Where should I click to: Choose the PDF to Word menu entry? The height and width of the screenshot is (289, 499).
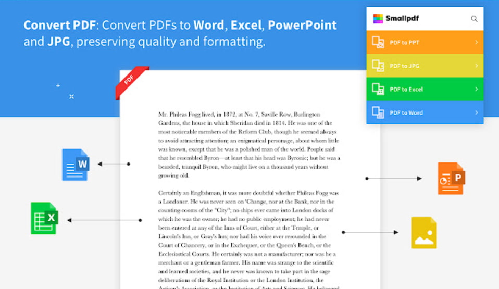[x=425, y=112]
